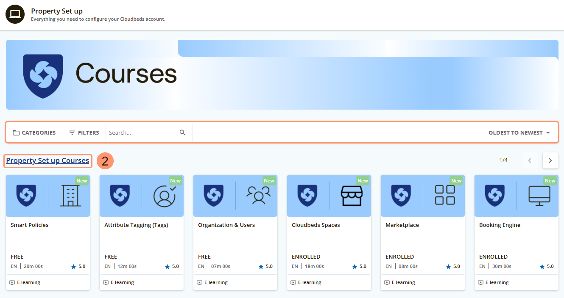
Task: Click the Cloudbeds shield logo in Courses banner
Action: [x=43, y=76]
